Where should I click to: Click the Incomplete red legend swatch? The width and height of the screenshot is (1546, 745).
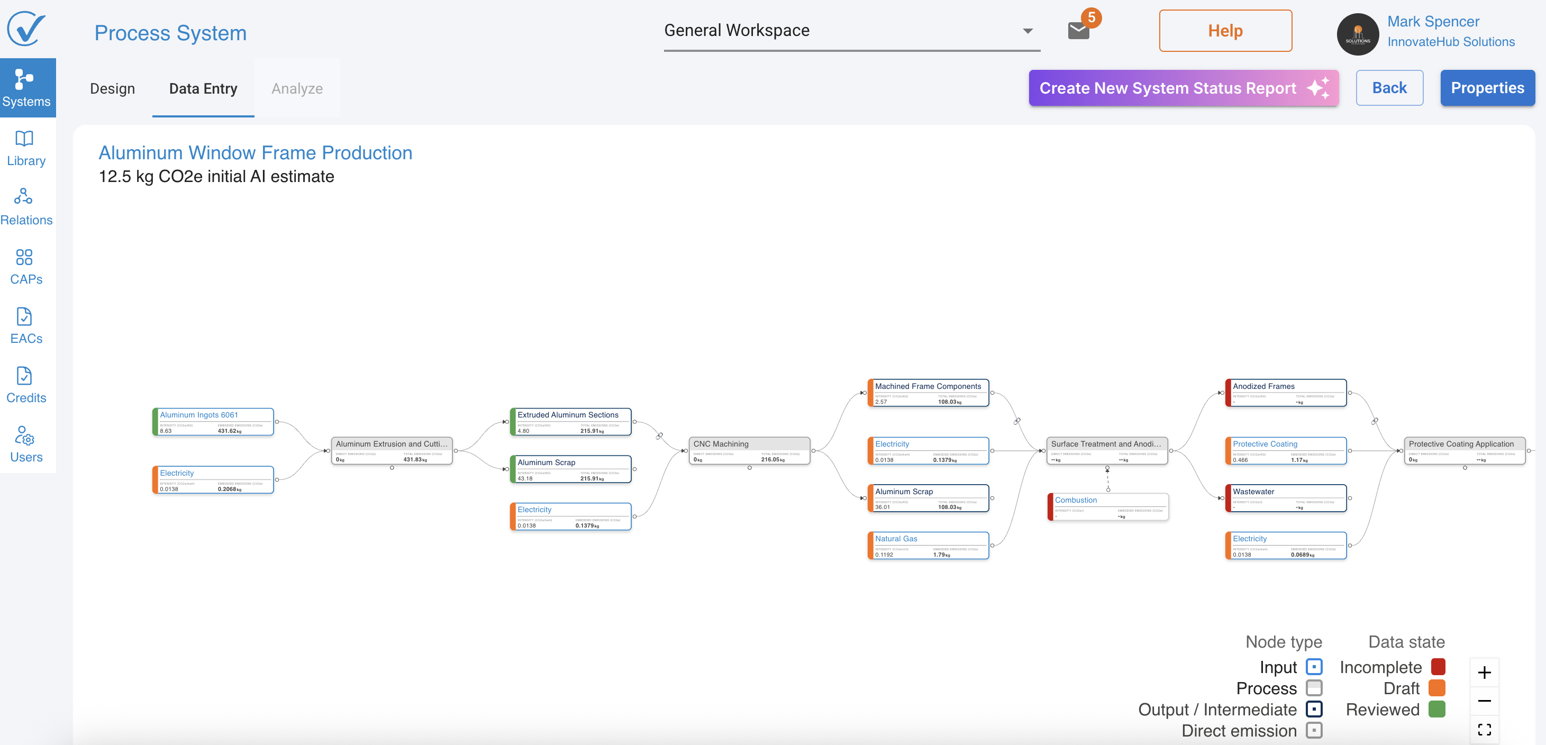click(x=1438, y=667)
